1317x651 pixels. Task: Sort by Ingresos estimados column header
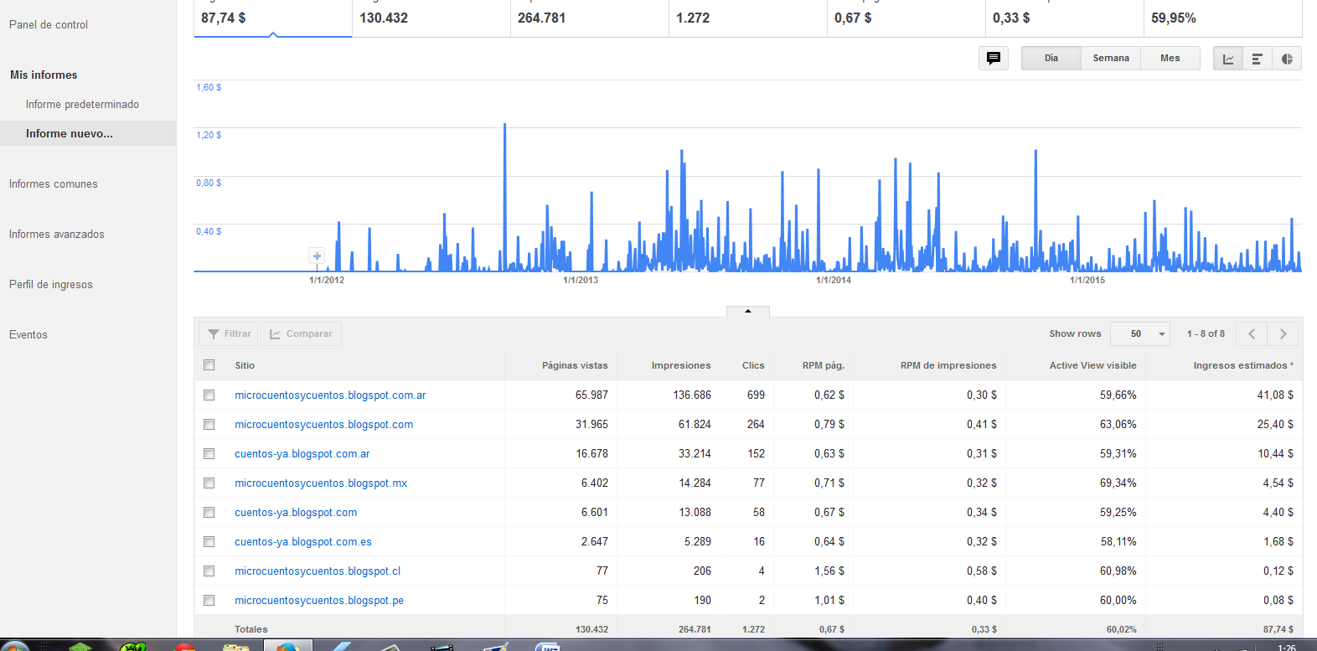click(1243, 365)
